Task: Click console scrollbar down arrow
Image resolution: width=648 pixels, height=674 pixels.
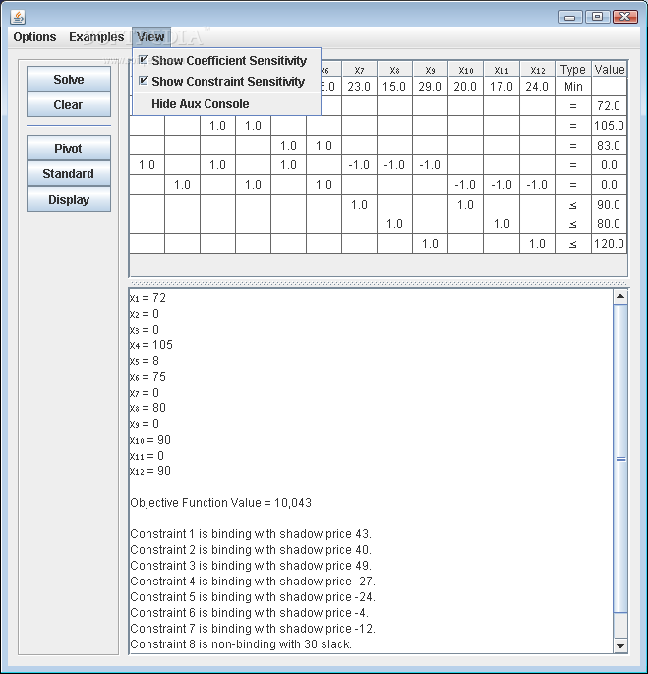Action: [x=620, y=645]
